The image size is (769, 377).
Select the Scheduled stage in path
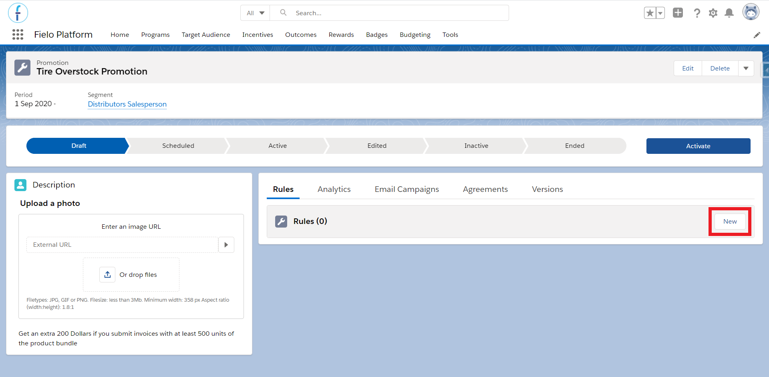[178, 146]
